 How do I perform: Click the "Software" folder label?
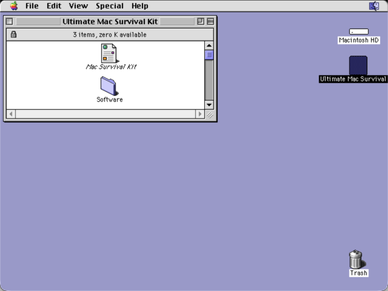[x=110, y=99]
